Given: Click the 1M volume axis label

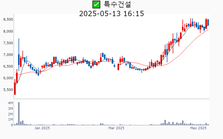Looking at the screenshot, I should click(11, 120).
